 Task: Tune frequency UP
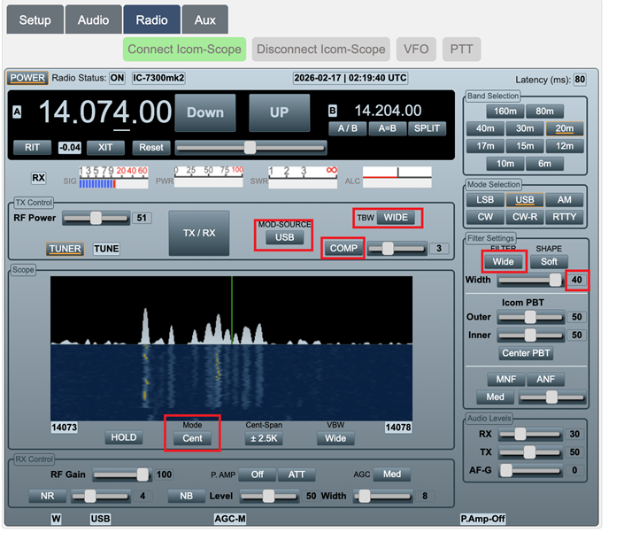(279, 113)
